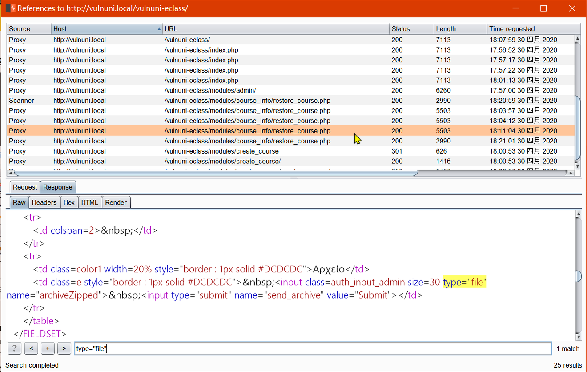Select restore_course.php row requested at 18:04:12
Viewport: 587px width, 372px height.
click(x=291, y=121)
